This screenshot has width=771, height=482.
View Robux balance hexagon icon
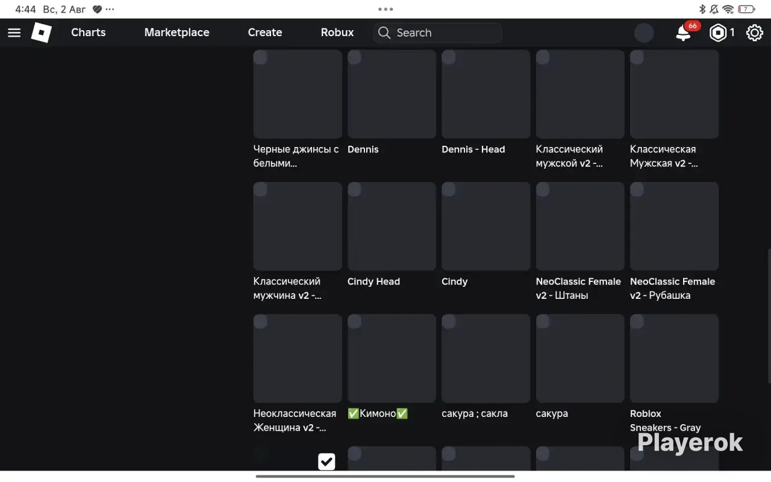[717, 33]
